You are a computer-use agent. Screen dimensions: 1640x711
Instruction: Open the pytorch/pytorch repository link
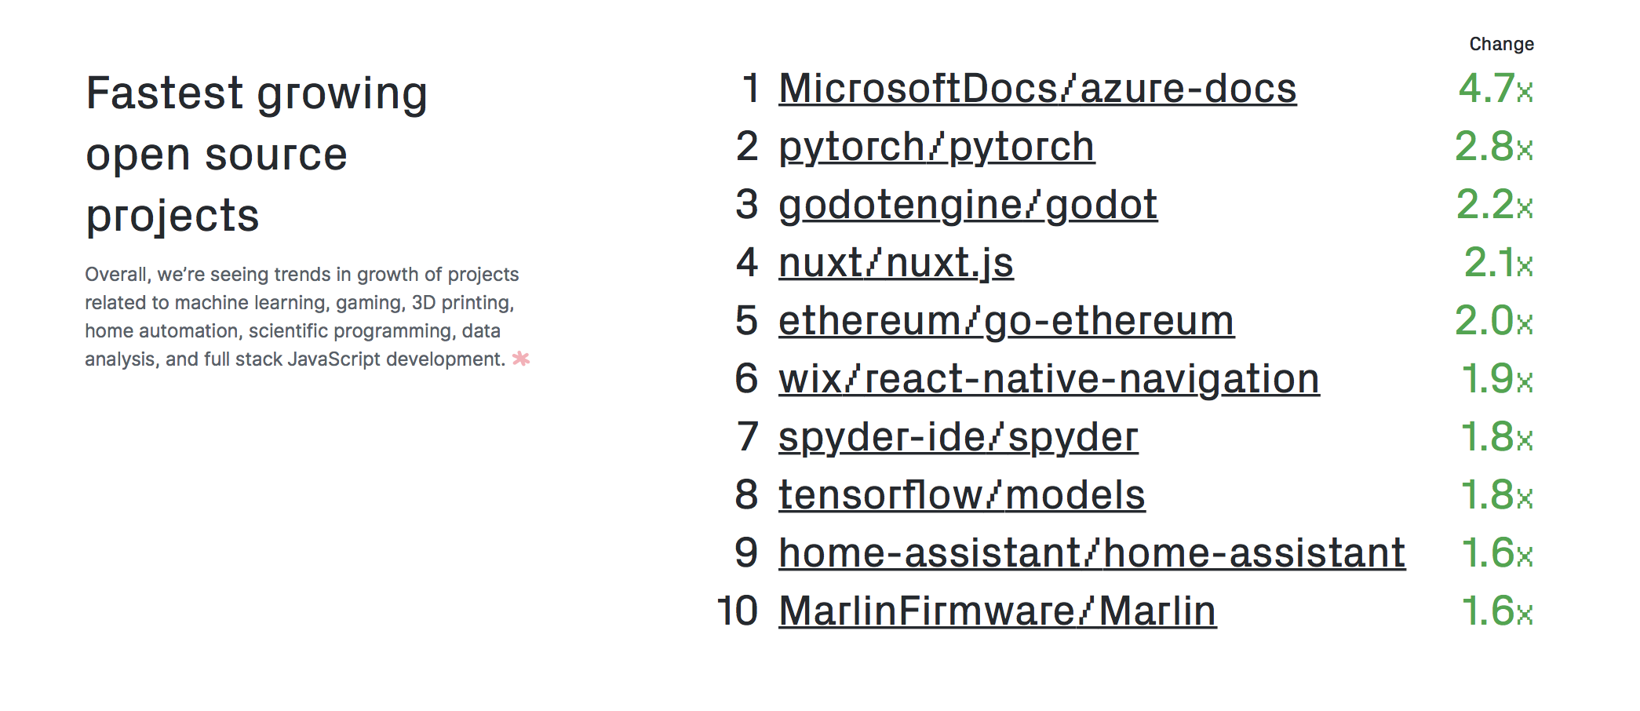pos(936,147)
